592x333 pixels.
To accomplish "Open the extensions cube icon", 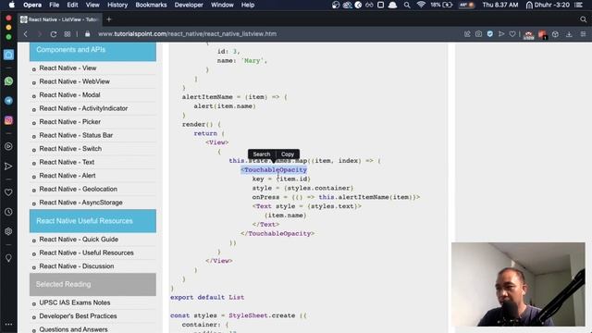I will click(555, 34).
